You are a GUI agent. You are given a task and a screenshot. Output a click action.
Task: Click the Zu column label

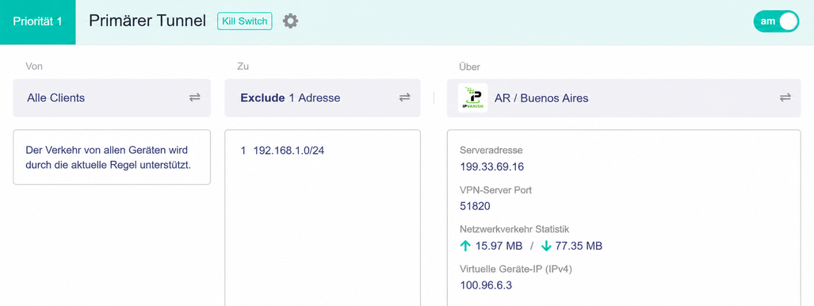coord(243,67)
